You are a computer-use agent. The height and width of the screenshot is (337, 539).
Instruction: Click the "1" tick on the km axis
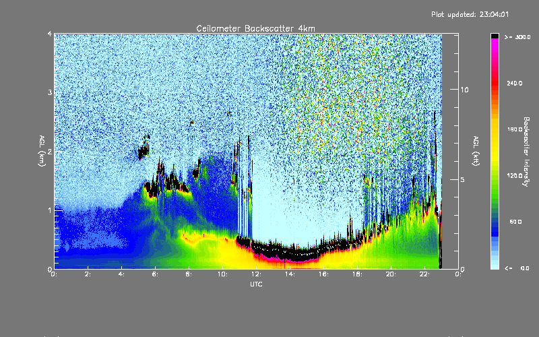tap(50, 210)
